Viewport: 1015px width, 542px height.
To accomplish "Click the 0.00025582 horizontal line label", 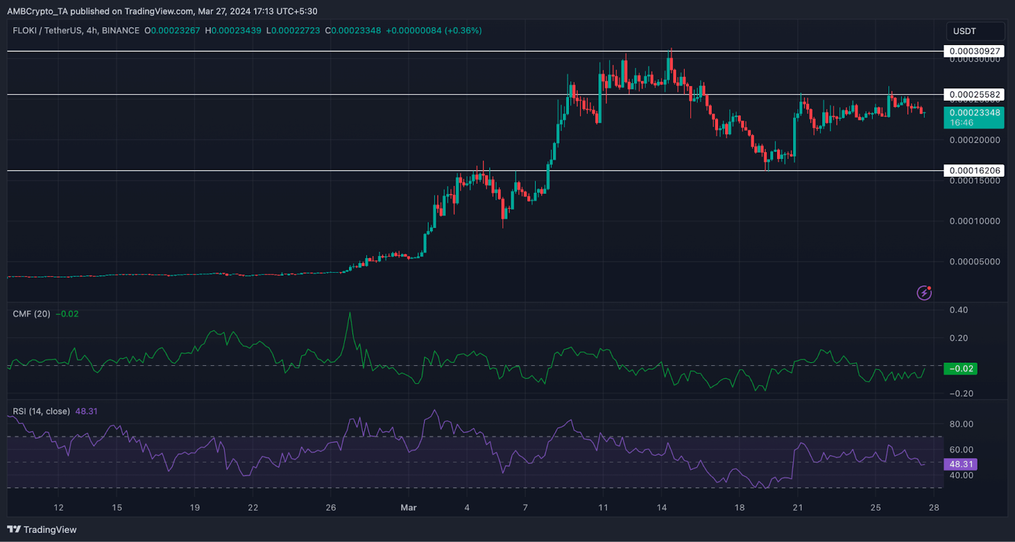I will [974, 94].
